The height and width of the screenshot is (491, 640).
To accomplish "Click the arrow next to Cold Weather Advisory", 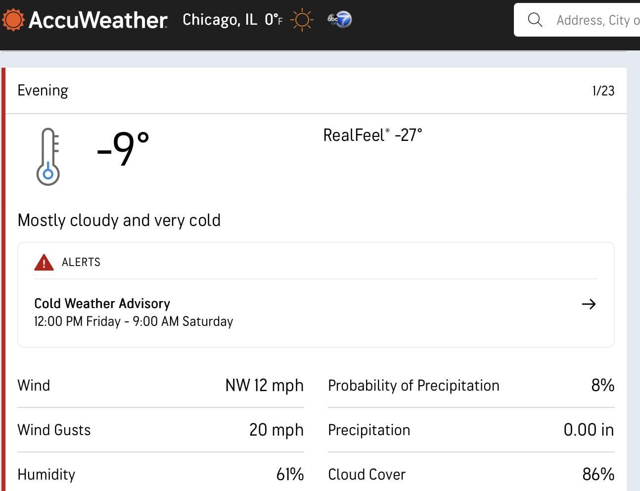I will (589, 305).
